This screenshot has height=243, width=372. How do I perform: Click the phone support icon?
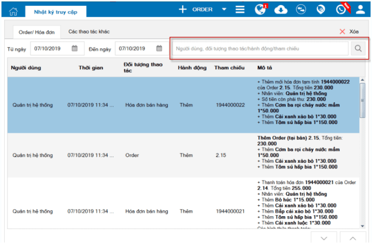[340, 9]
